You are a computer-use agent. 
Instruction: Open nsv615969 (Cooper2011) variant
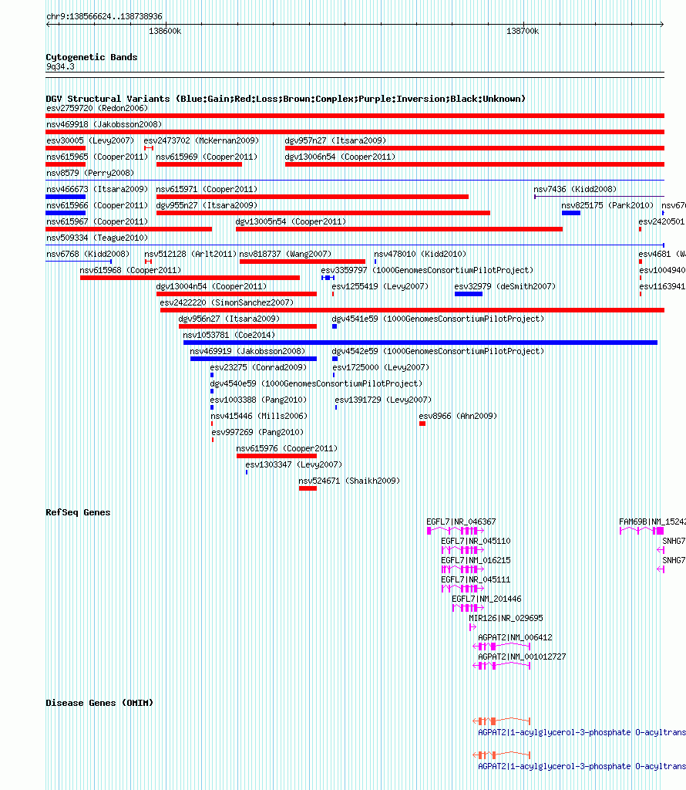tap(207, 157)
